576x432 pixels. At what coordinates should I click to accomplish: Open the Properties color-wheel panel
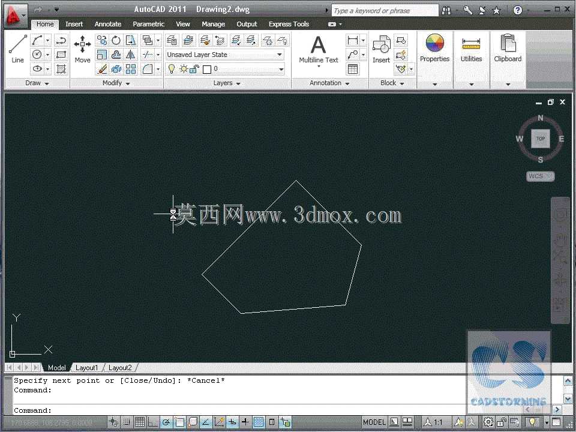pos(434,49)
